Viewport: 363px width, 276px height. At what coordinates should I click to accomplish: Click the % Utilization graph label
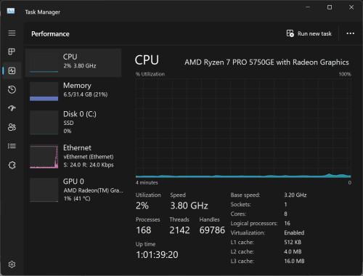tap(150, 74)
